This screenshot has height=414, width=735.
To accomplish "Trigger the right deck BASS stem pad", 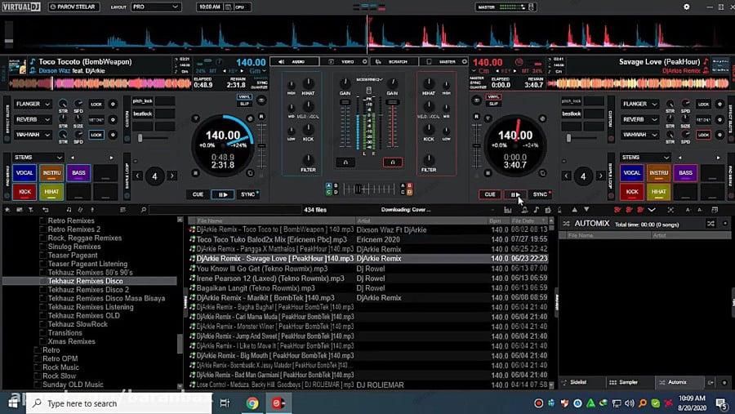I will tap(686, 173).
